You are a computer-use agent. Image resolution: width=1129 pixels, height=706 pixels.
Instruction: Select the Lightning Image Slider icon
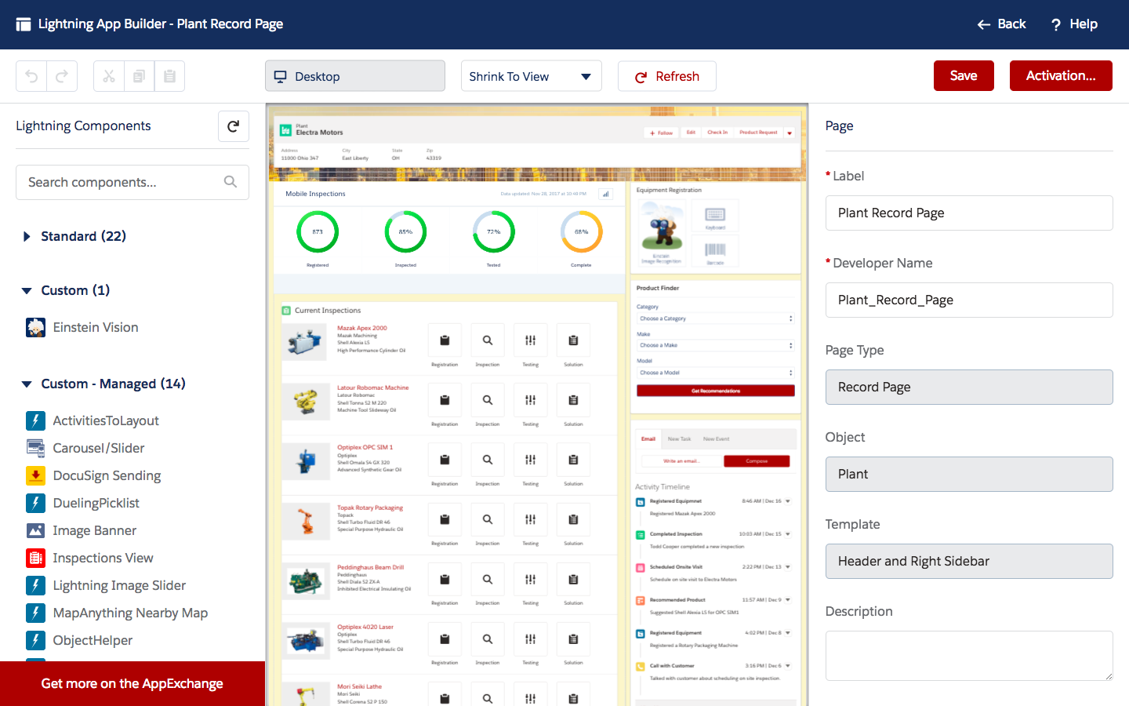[x=35, y=585]
